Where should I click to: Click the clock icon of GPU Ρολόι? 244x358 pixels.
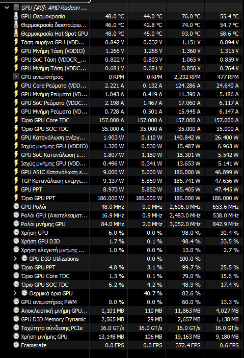(x=16, y=206)
